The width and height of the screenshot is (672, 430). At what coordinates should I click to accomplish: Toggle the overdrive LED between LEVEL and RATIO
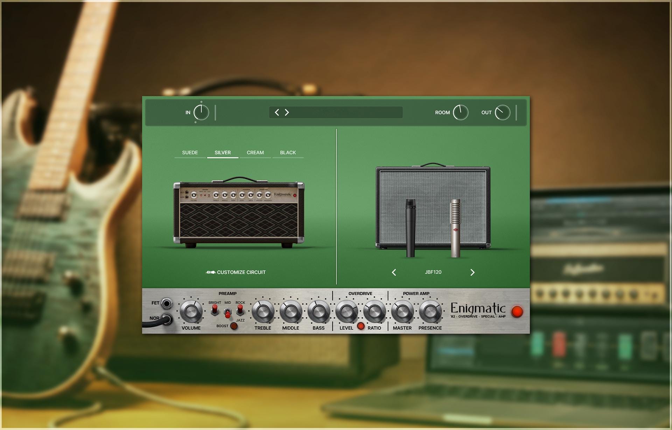pos(360,326)
